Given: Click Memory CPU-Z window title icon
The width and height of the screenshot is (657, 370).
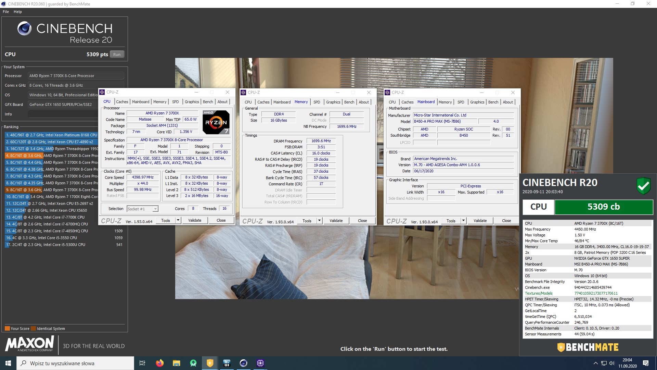Looking at the screenshot, I should (x=243, y=92).
